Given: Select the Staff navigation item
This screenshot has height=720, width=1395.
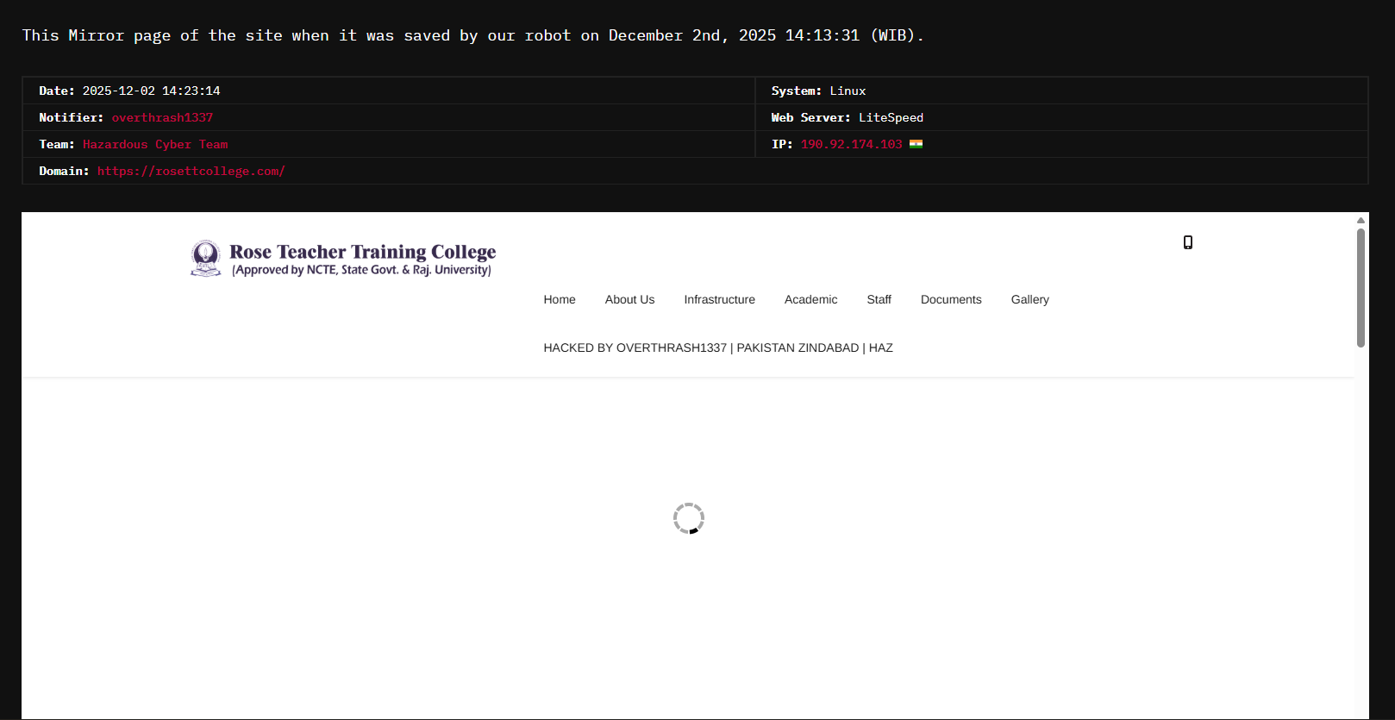Looking at the screenshot, I should [879, 299].
